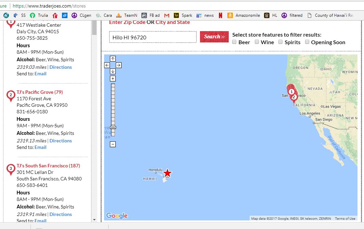Click the red house bookmark icon

point(55,15)
